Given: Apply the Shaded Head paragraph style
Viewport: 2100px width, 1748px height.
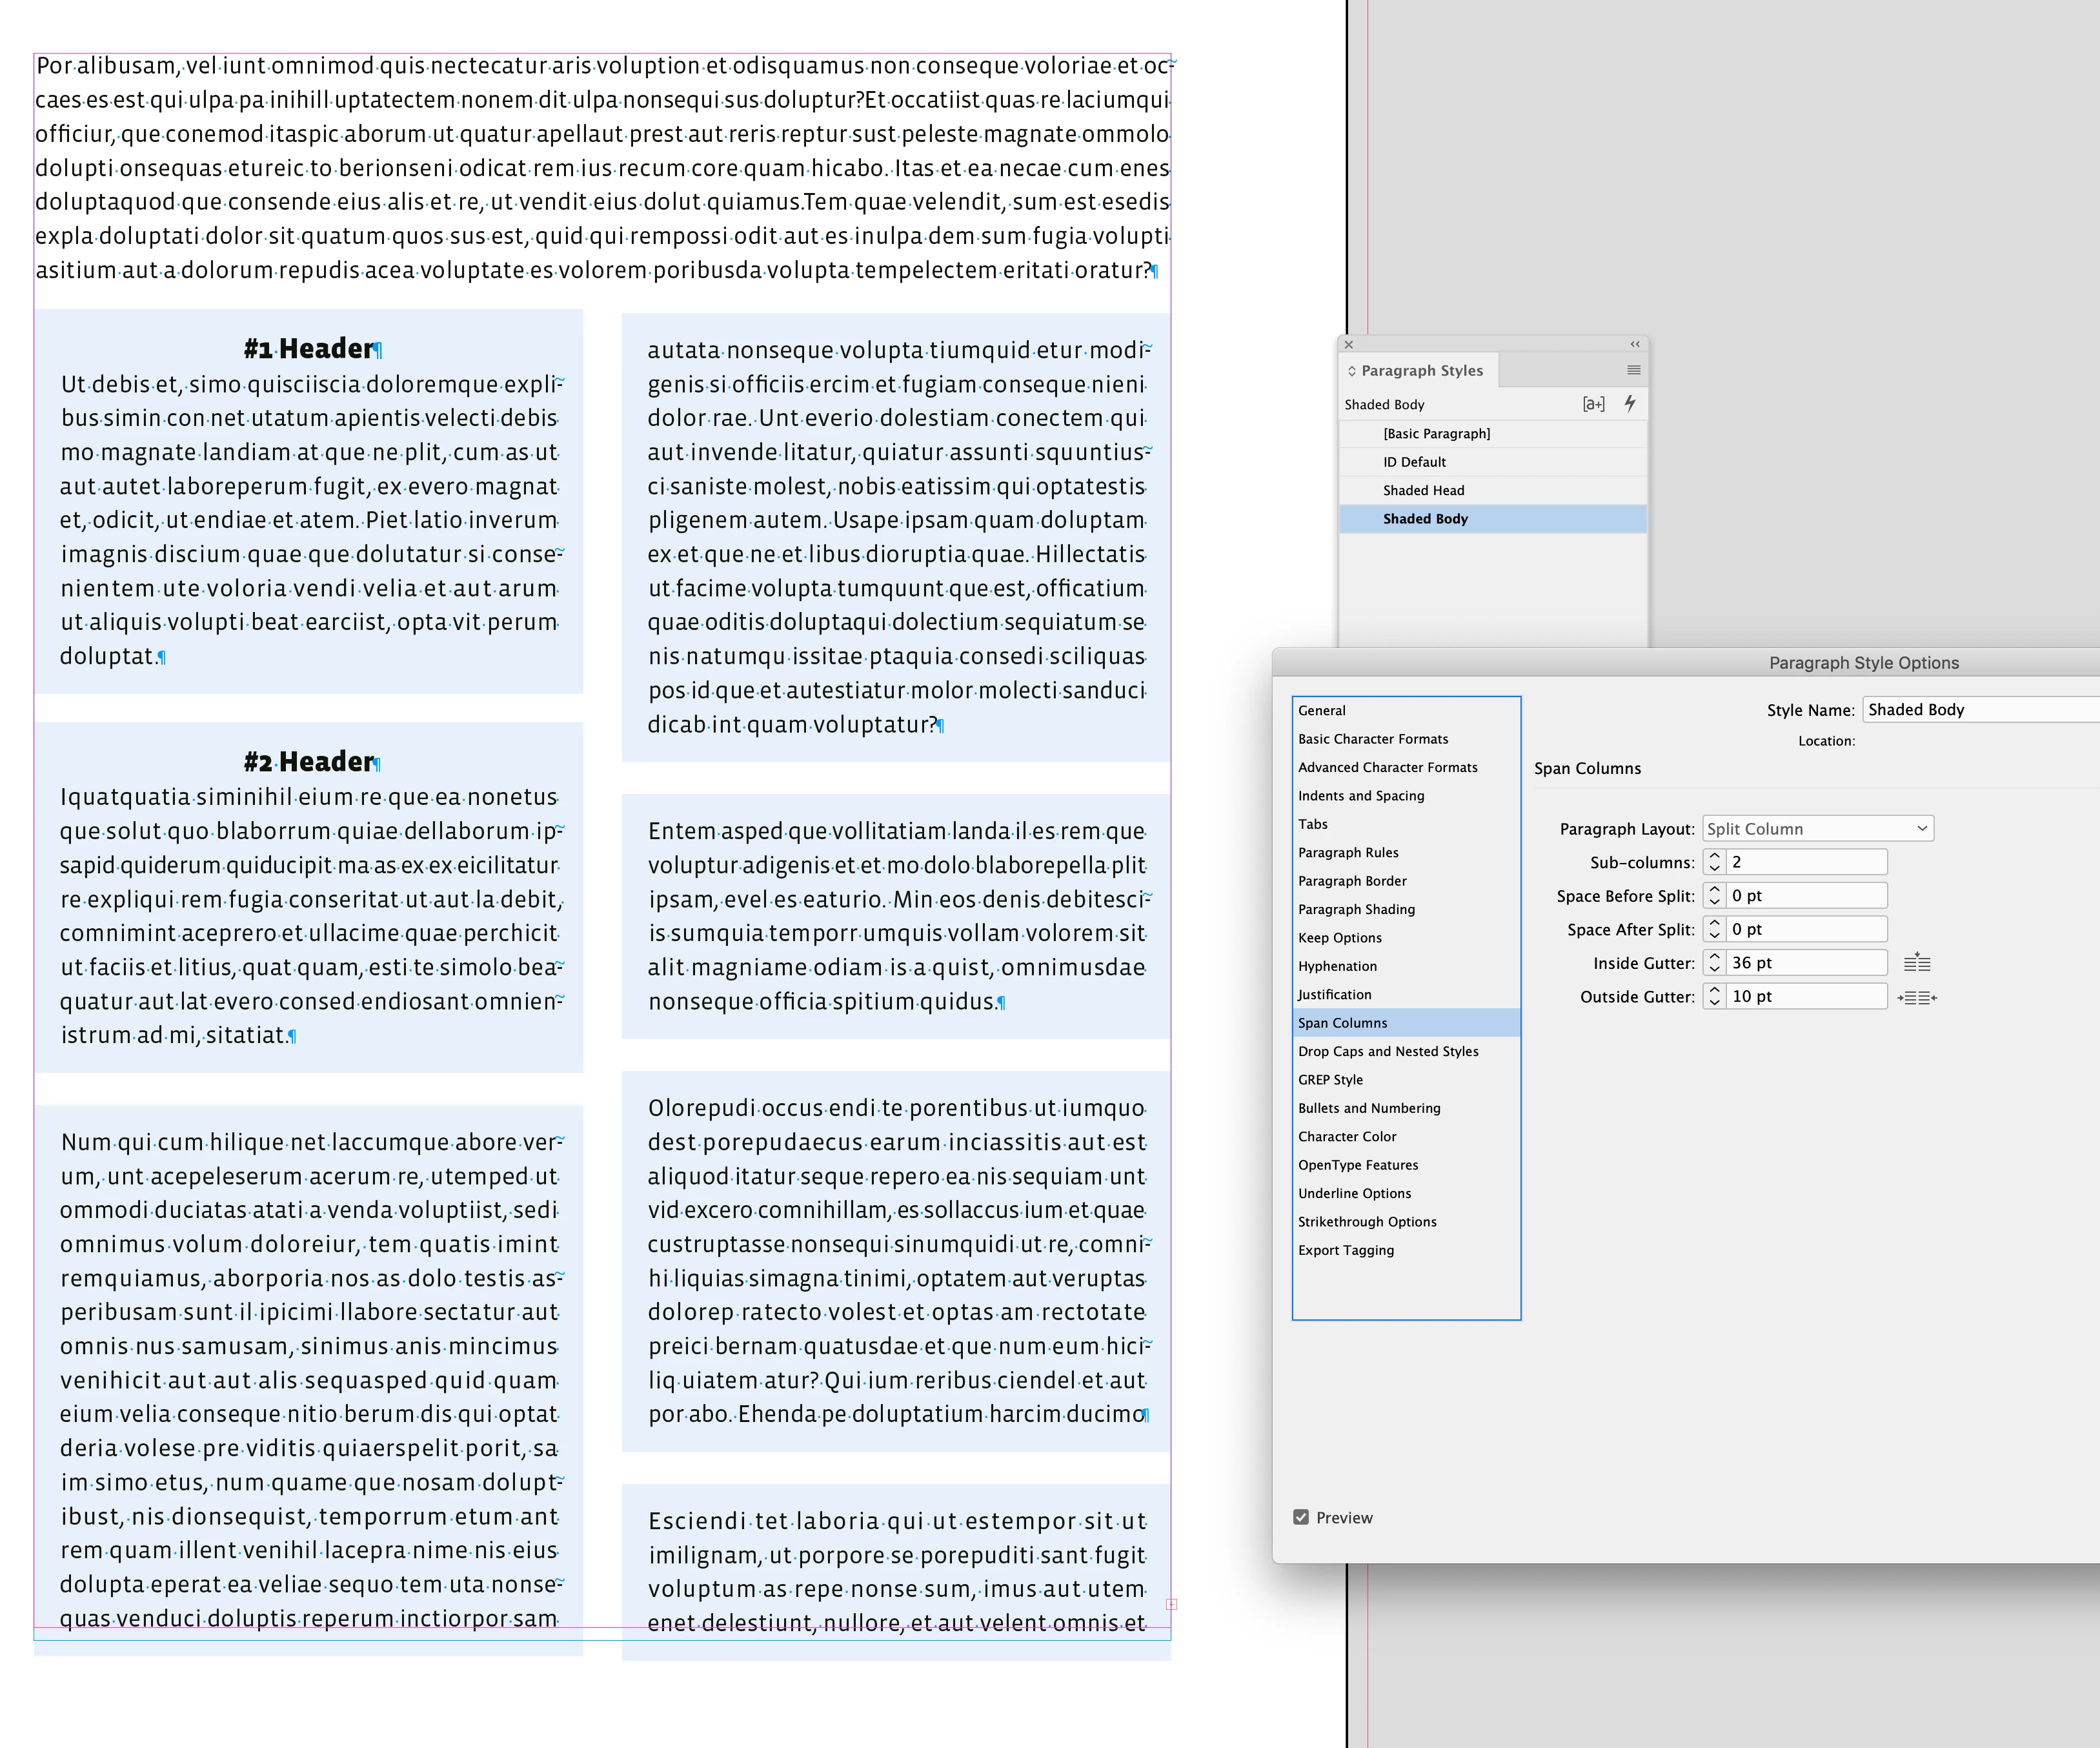Looking at the screenshot, I should 1423,490.
